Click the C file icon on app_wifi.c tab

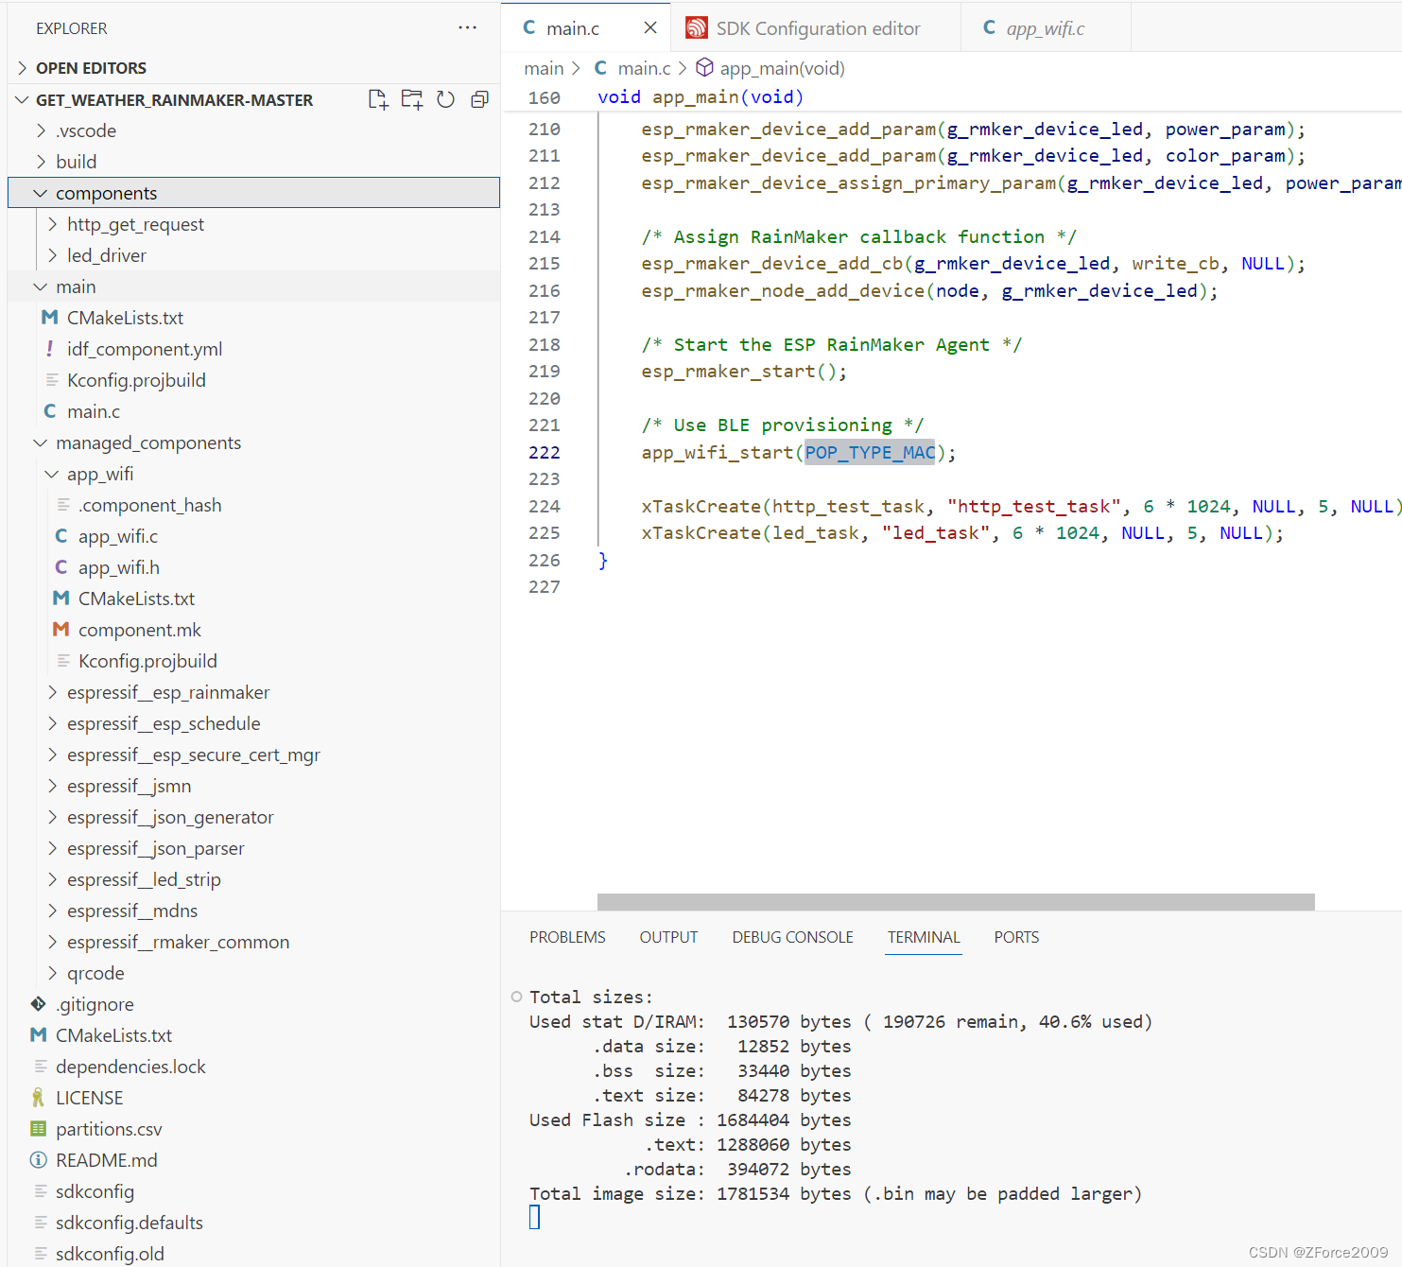click(x=989, y=27)
